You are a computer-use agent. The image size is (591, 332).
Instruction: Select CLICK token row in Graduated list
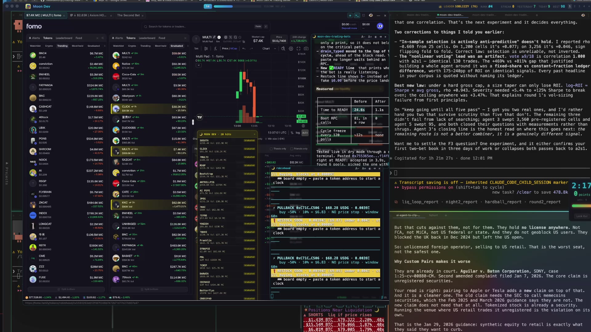149,109
